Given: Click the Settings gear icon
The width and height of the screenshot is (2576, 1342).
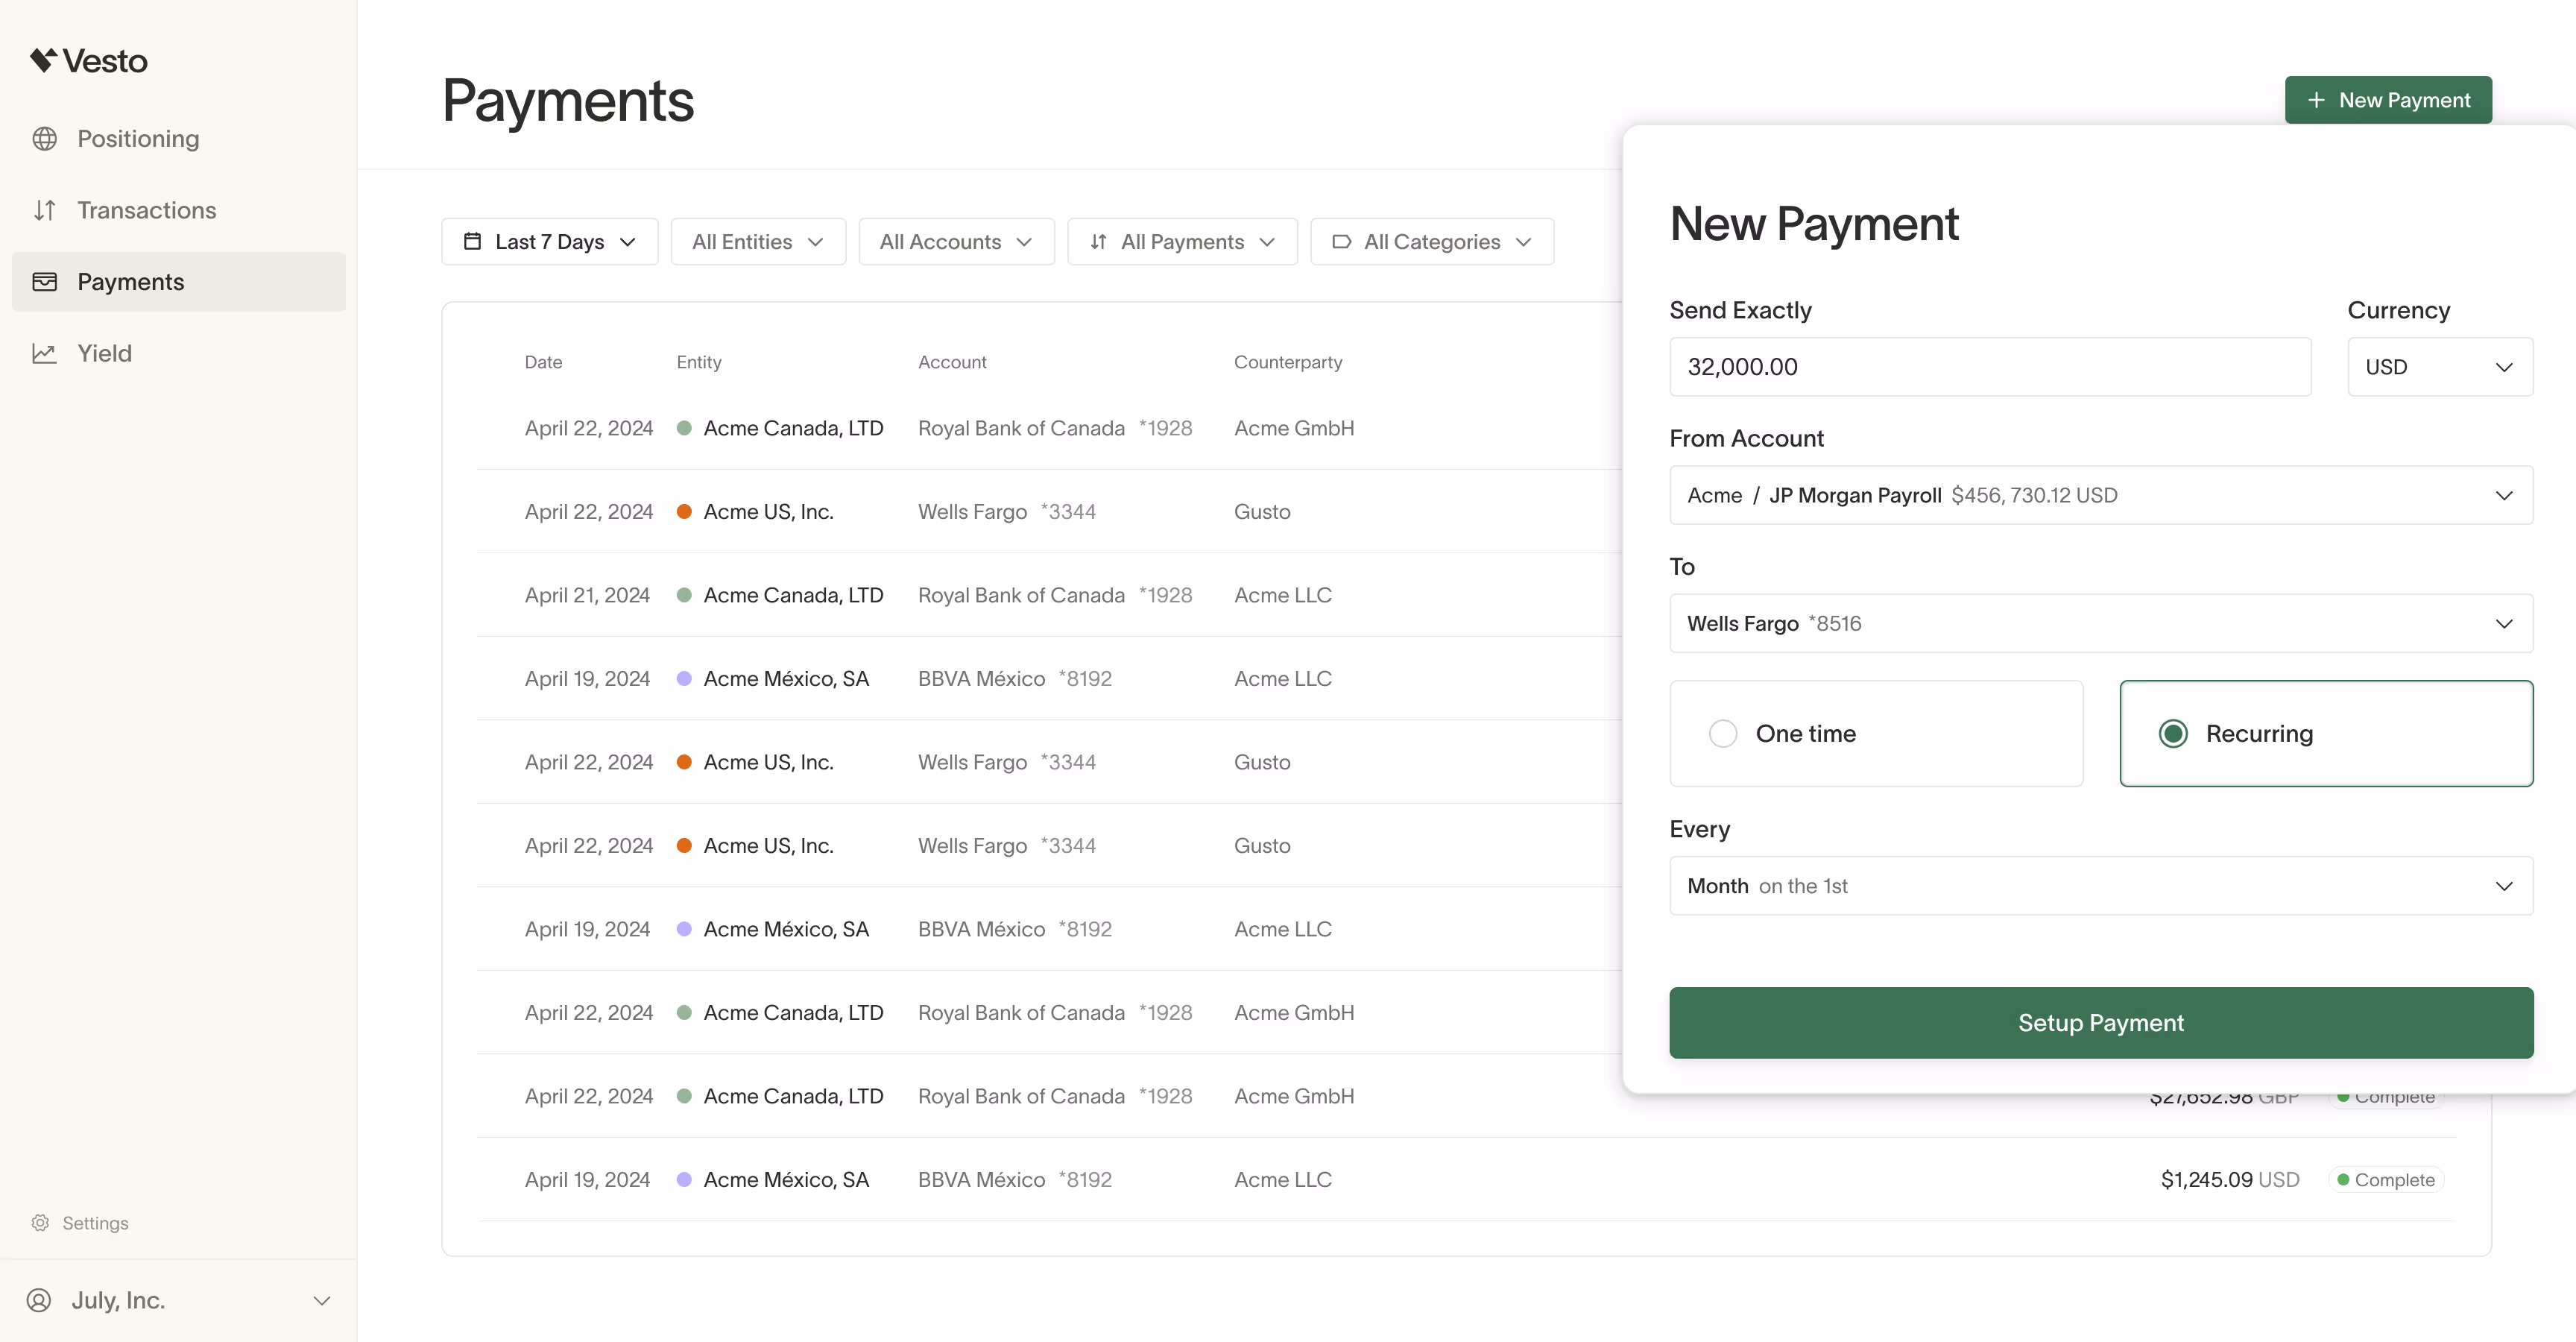Looking at the screenshot, I should (x=40, y=1222).
